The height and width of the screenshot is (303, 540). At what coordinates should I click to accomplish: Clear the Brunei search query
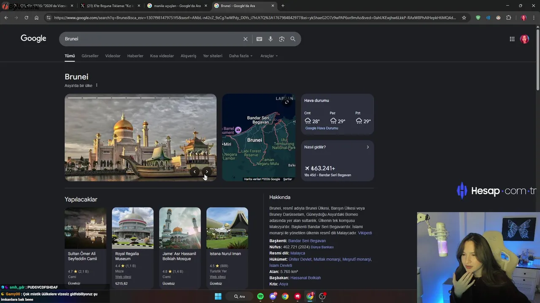click(x=246, y=39)
